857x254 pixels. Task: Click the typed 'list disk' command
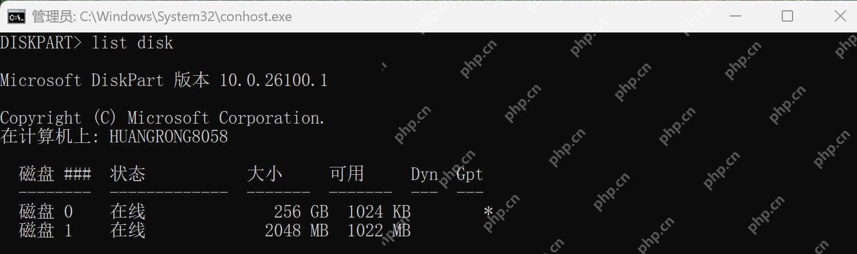click(132, 43)
